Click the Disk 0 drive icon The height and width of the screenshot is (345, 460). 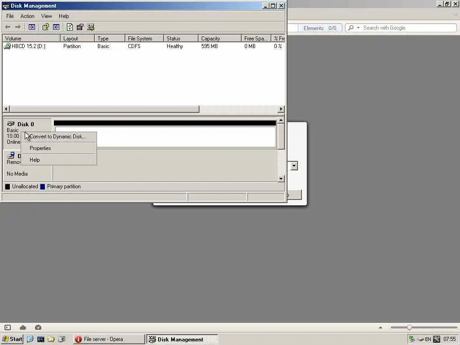pos(11,124)
